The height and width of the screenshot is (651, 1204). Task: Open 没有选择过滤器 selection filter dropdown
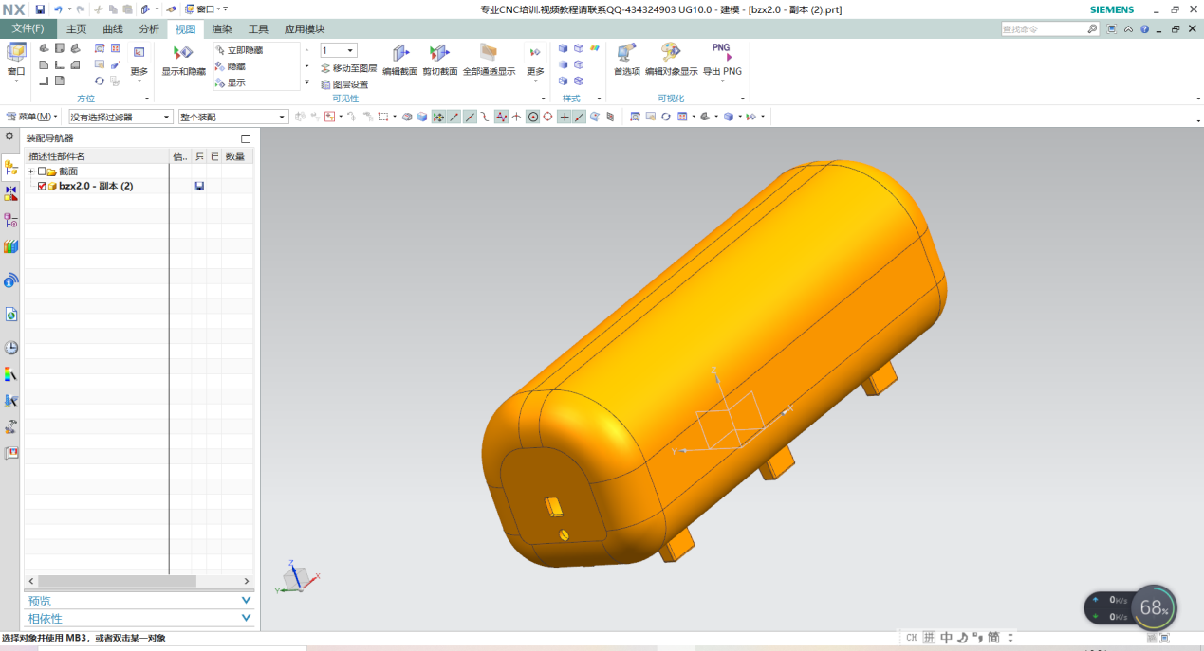click(120, 117)
